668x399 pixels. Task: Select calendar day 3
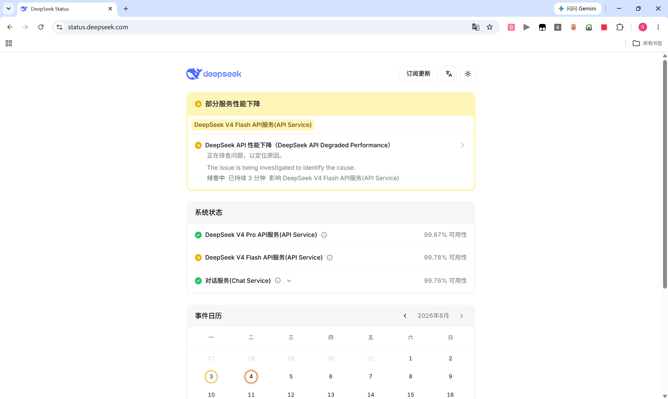point(211,377)
